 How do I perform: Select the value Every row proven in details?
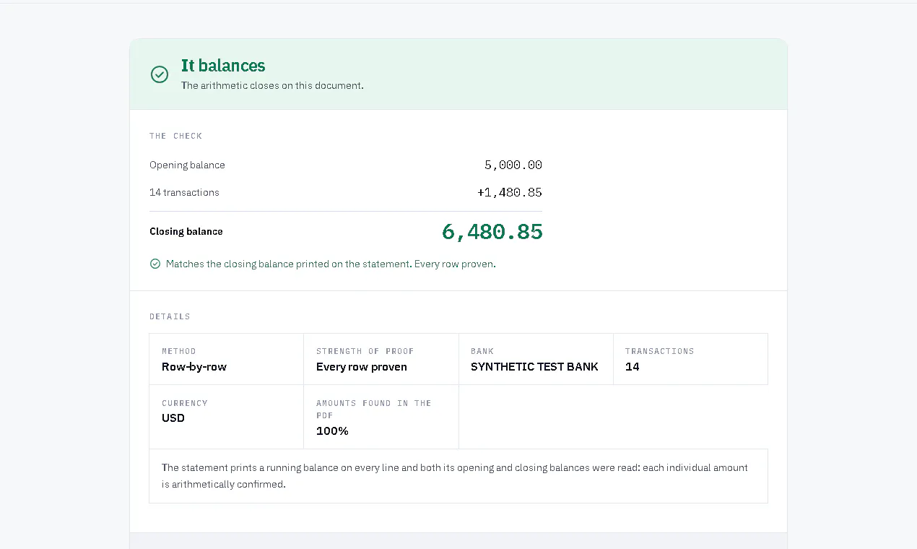click(x=362, y=367)
